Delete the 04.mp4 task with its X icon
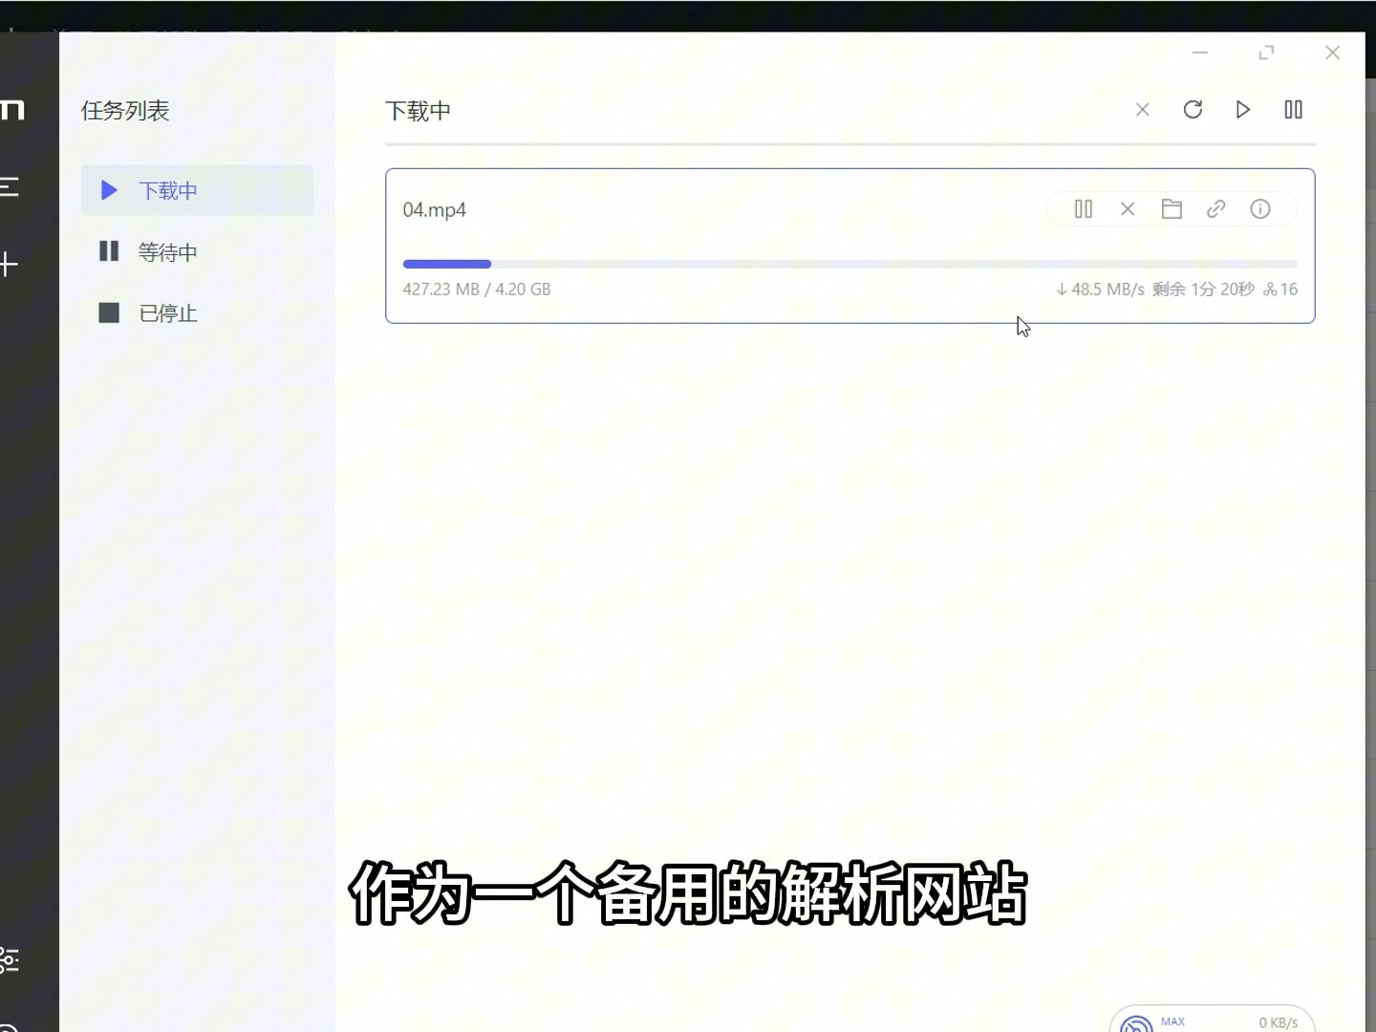The height and width of the screenshot is (1032, 1376). point(1128,209)
